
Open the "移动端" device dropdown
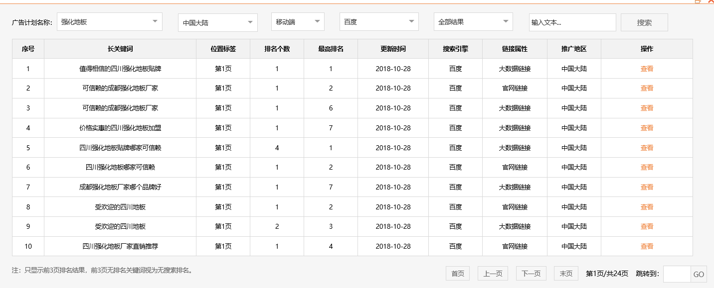tap(297, 21)
